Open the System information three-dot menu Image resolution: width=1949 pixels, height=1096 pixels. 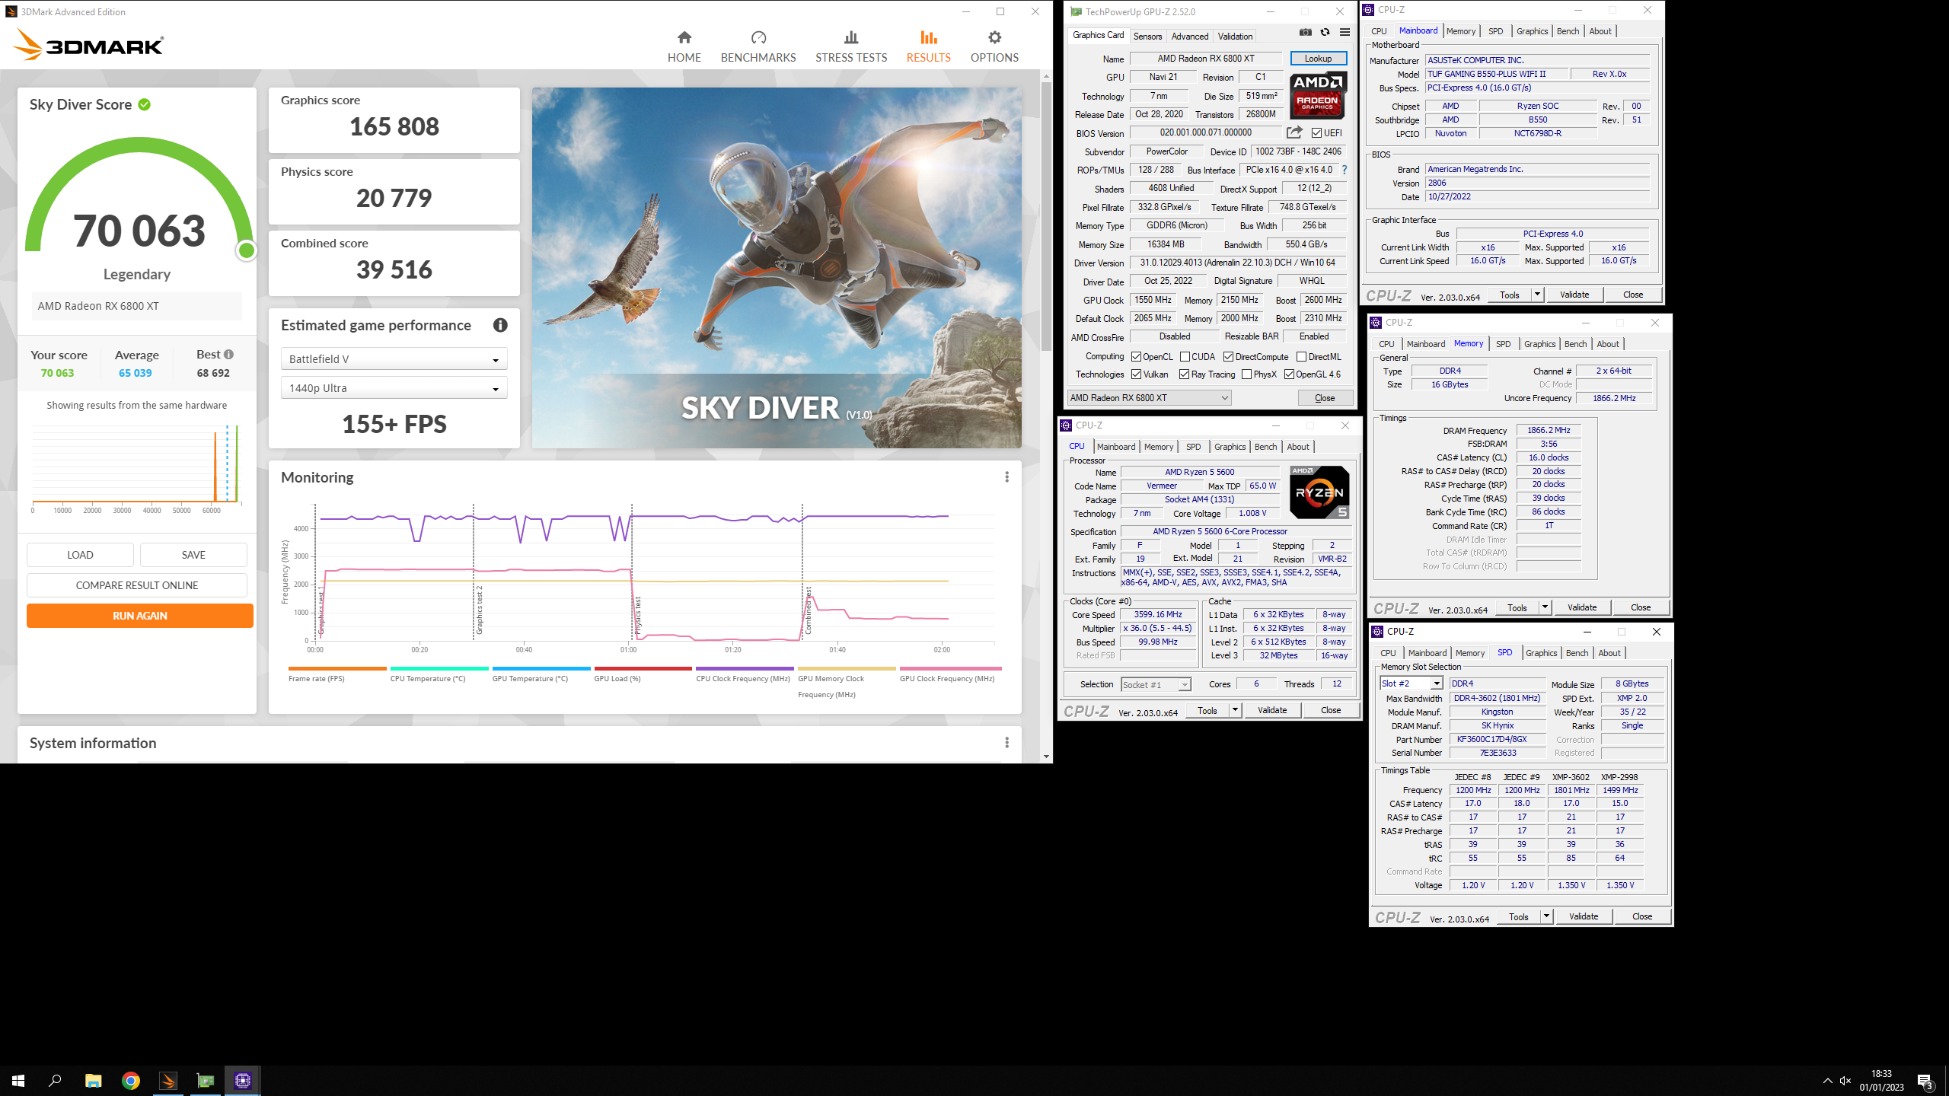point(1006,743)
